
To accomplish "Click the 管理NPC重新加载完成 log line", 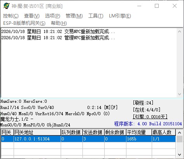I will click(58, 38).
